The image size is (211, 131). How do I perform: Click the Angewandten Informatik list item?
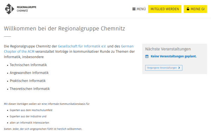click(x=29, y=73)
